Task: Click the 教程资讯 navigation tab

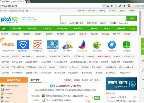Action: coord(121,29)
